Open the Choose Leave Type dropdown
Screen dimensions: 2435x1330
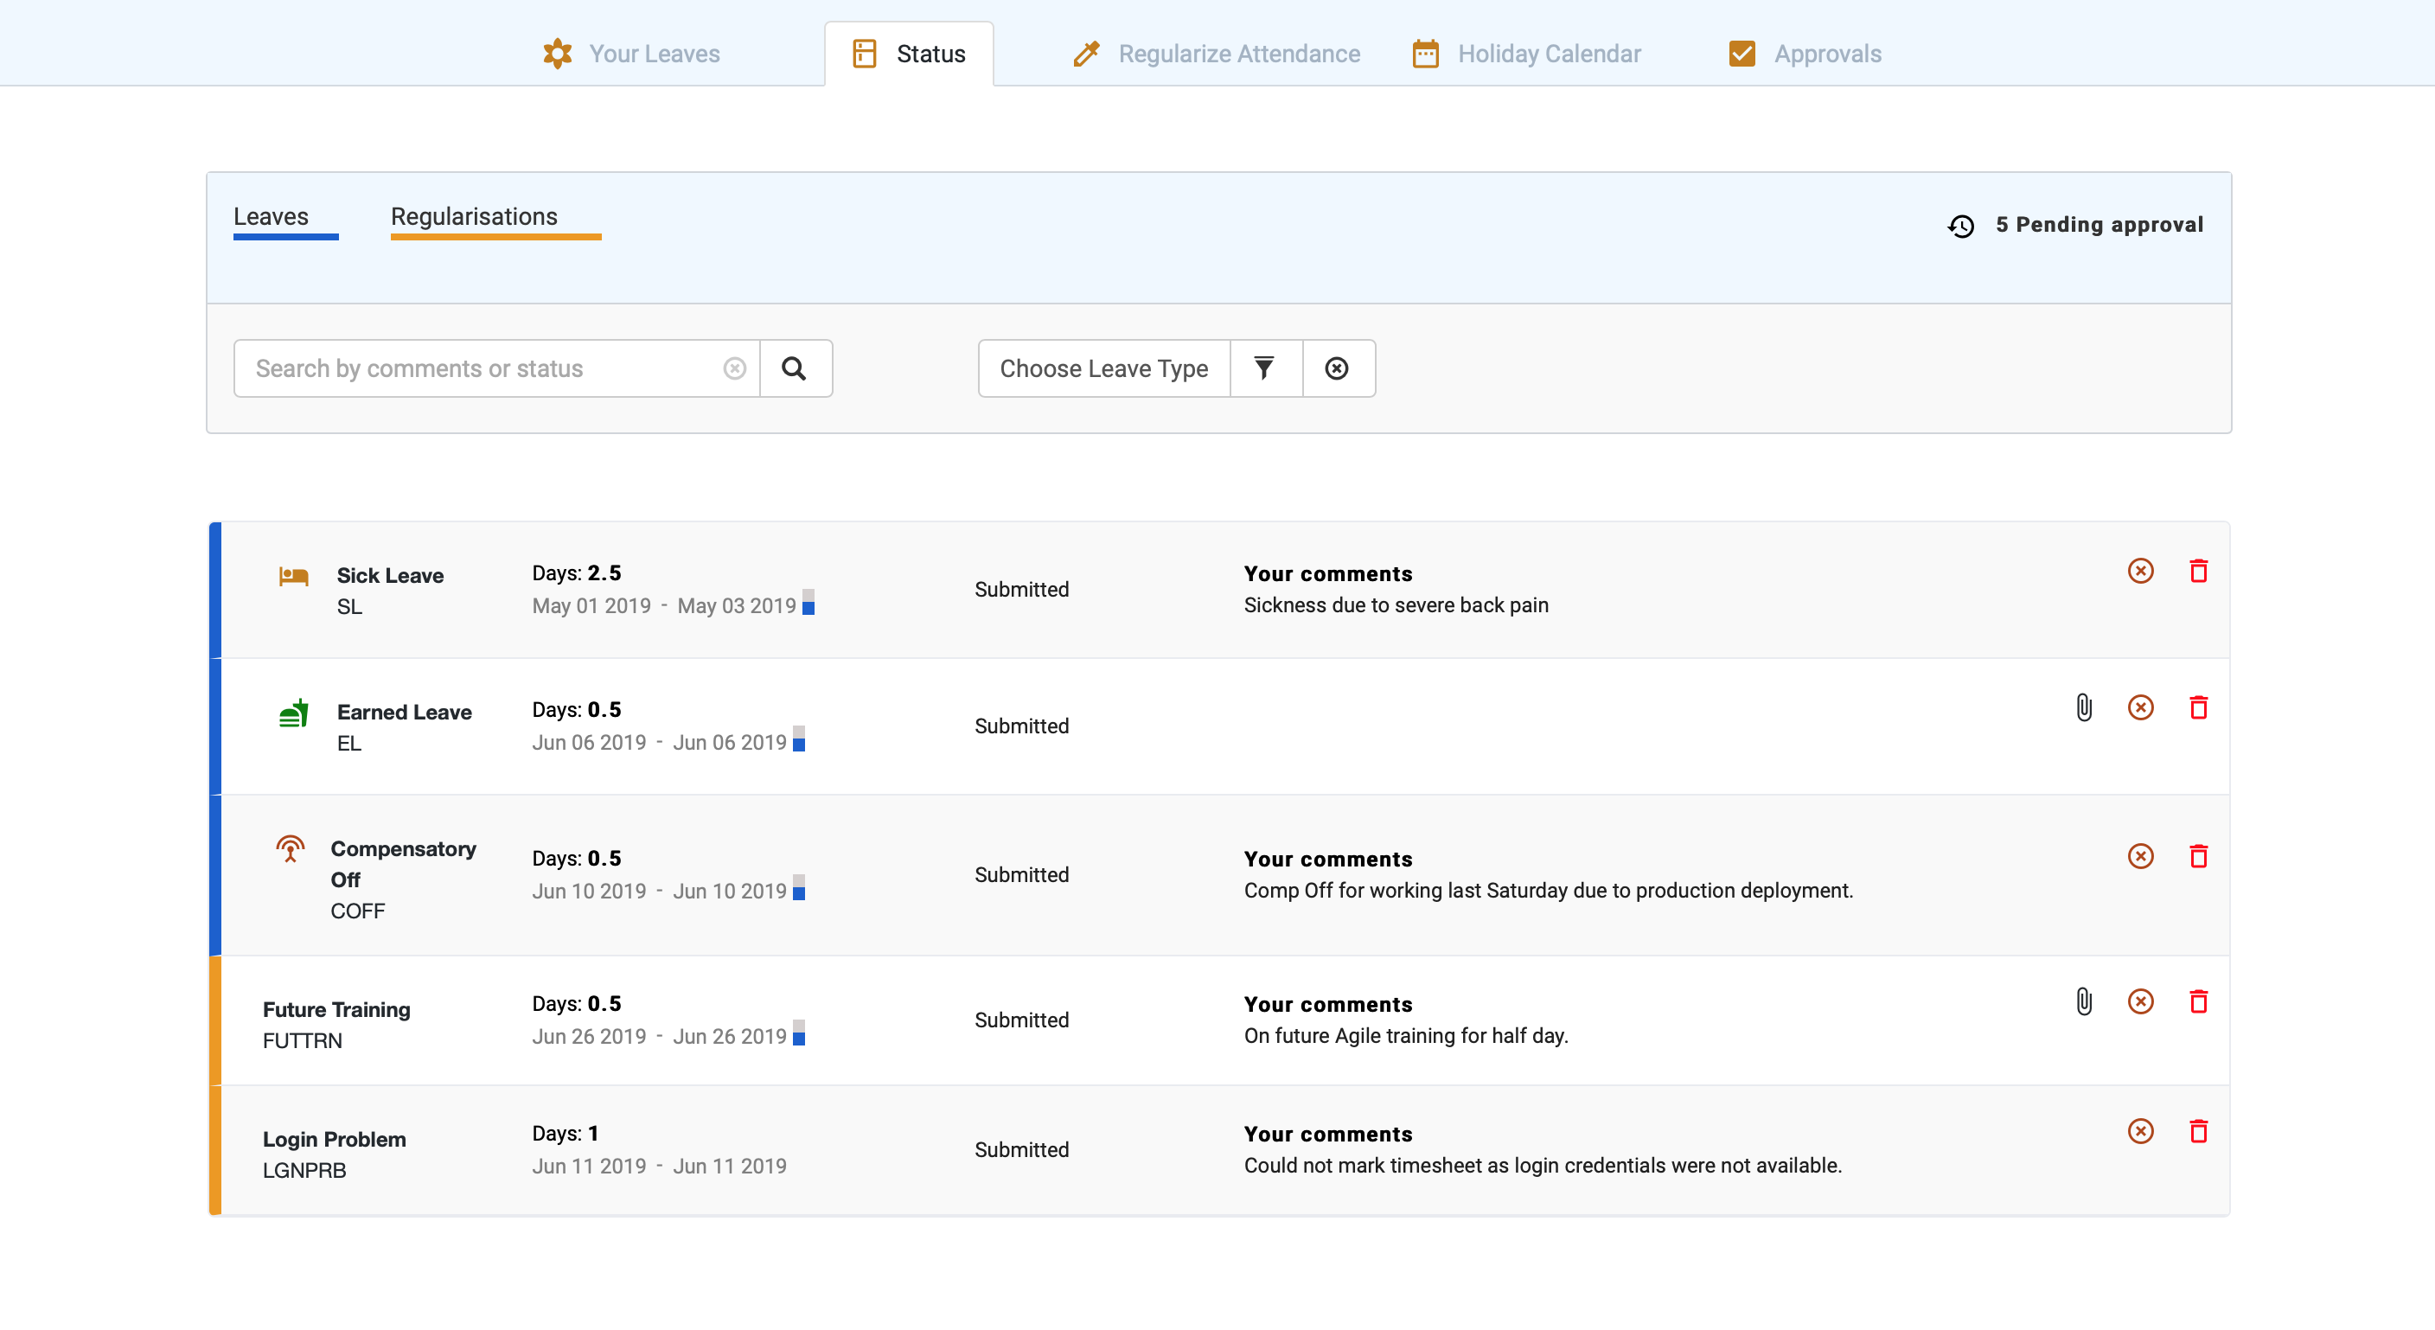pos(1104,368)
